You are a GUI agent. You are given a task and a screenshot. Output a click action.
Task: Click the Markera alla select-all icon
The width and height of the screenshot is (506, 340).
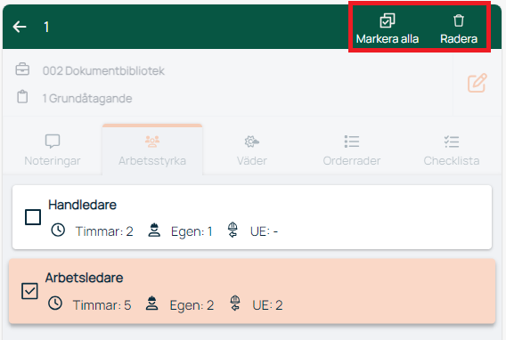pyautogui.click(x=388, y=20)
